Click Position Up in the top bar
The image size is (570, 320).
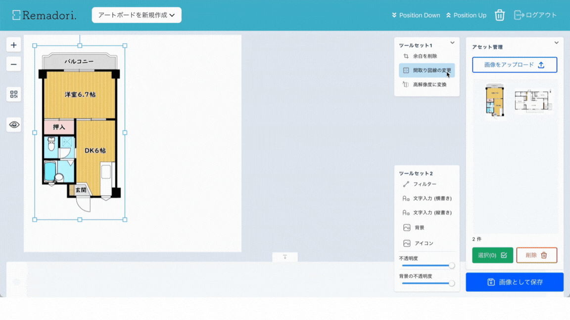click(466, 15)
